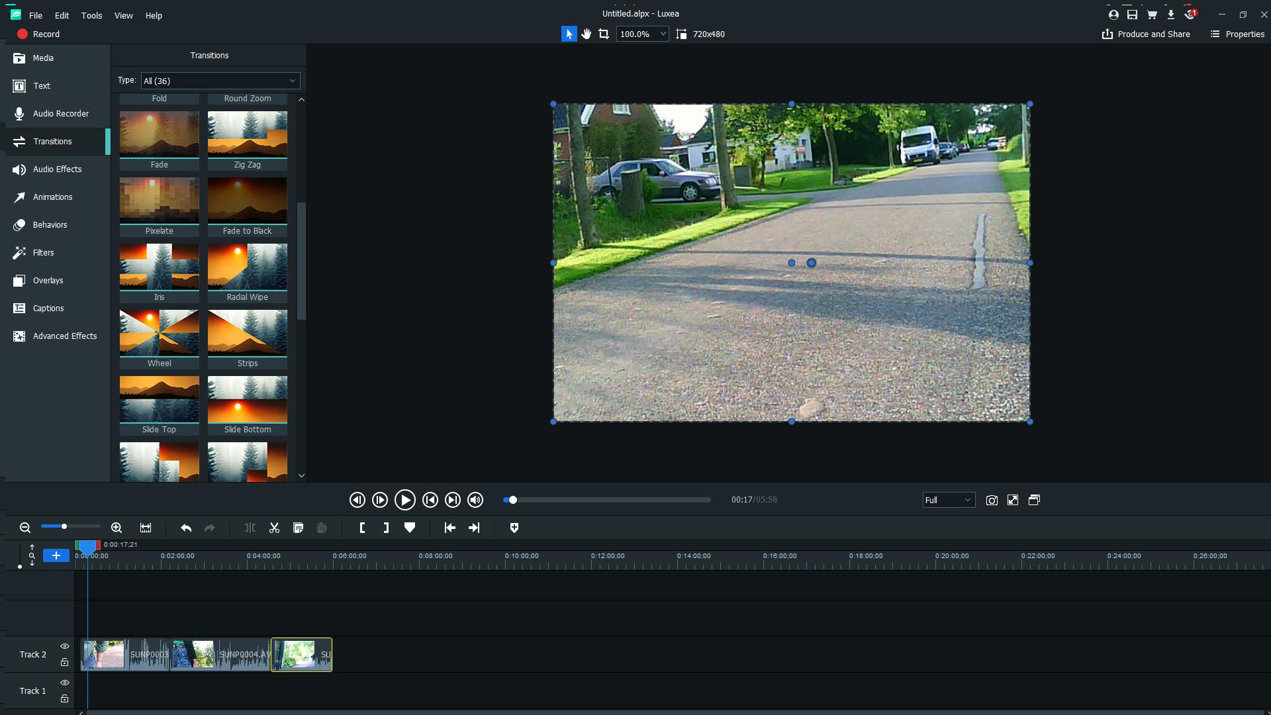
Task: Open the View menu
Action: pos(123,15)
